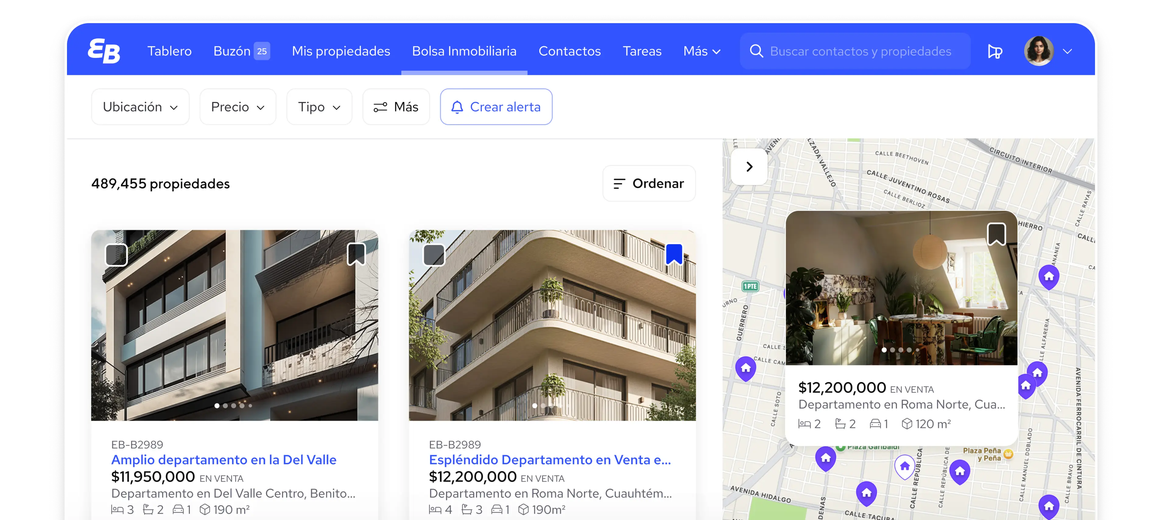
Task: Open the Precio filter dropdown
Action: [x=238, y=107]
